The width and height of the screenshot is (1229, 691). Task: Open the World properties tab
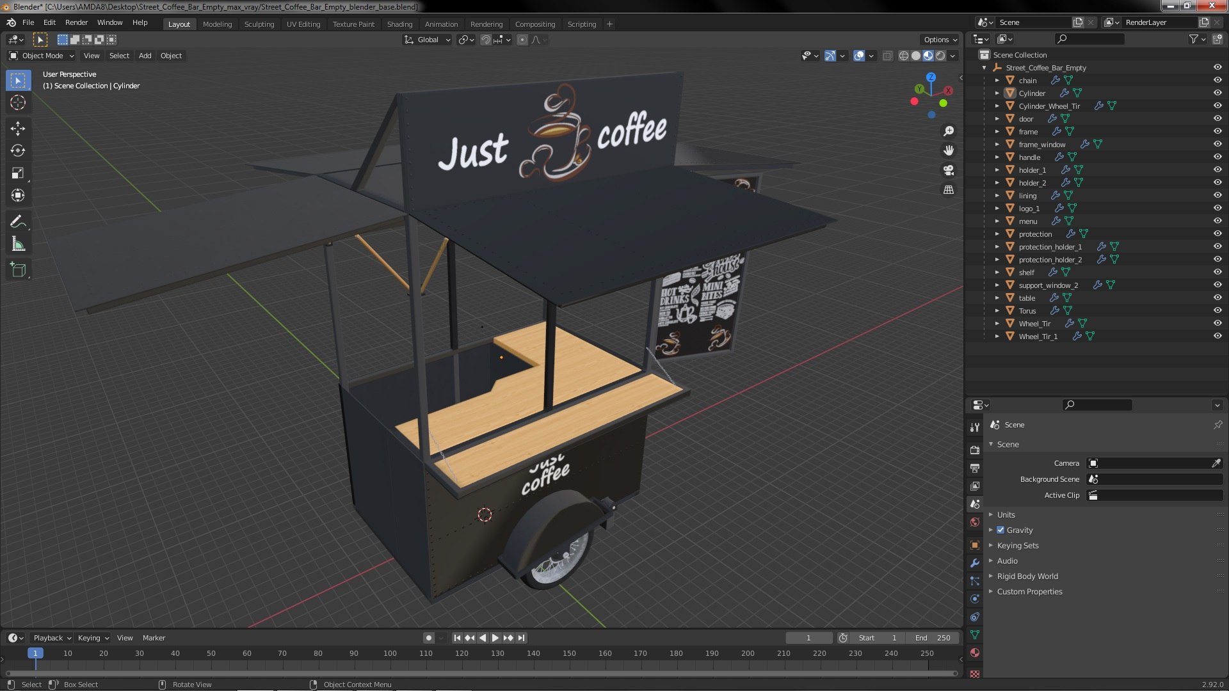pyautogui.click(x=975, y=522)
